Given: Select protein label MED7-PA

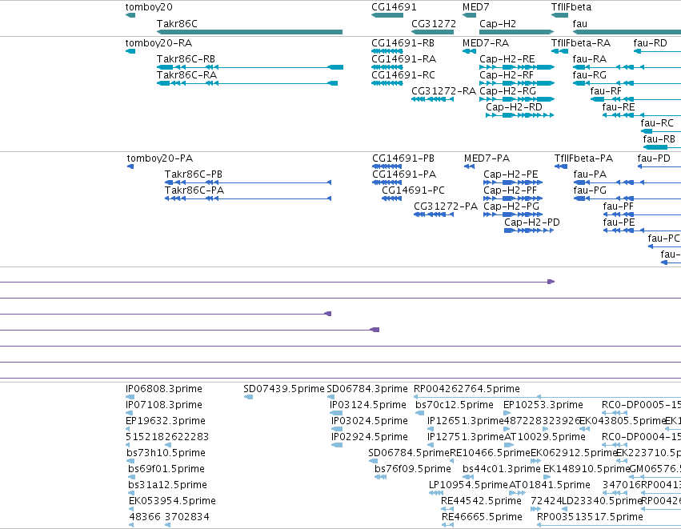Looking at the screenshot, I should point(487,158).
